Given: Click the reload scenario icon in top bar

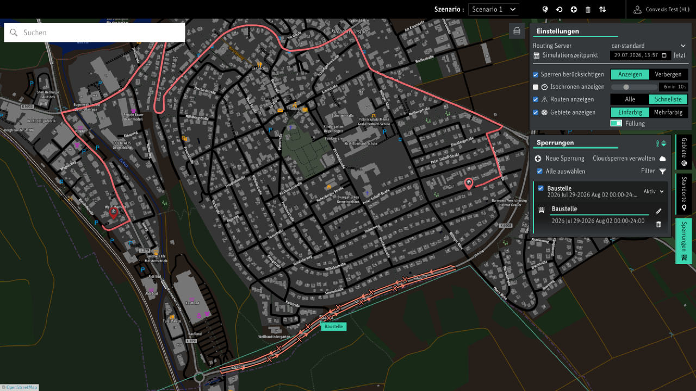Looking at the screenshot, I should click(x=559, y=9).
